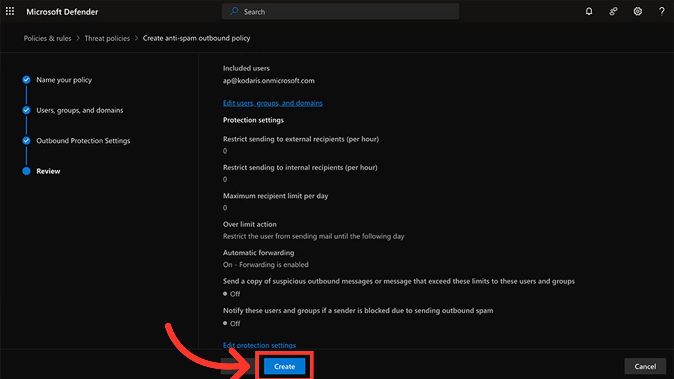Click the Users, groups, and domains checkmark icon
The image size is (674, 379).
click(x=26, y=110)
